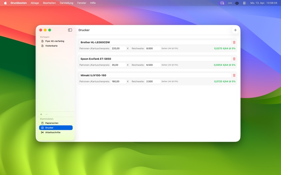
Task: Click the scissors icon for Arbeitsschritte
Action: click(42, 132)
